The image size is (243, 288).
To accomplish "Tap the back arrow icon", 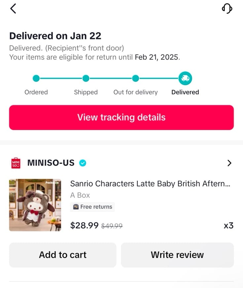I will pos(13,9).
